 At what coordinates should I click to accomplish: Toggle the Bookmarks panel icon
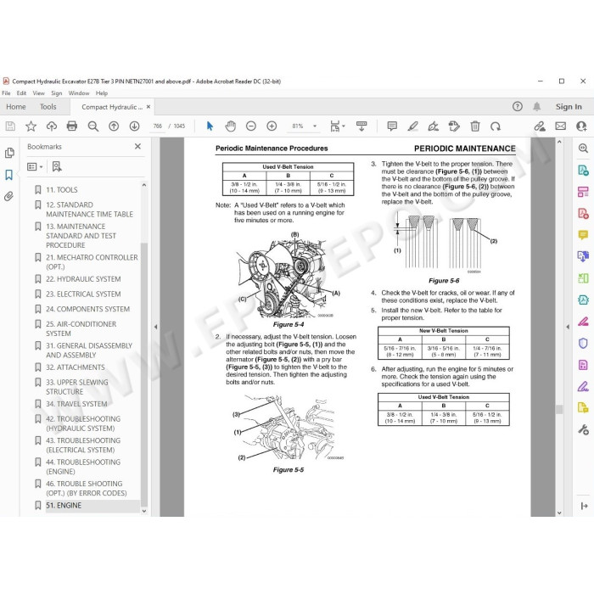pyautogui.click(x=9, y=175)
